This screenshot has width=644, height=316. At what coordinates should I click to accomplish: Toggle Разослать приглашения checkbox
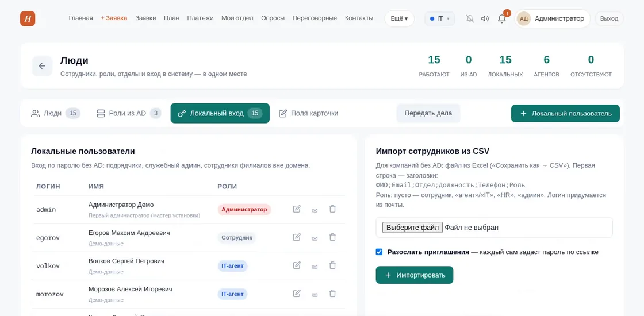(x=379, y=252)
